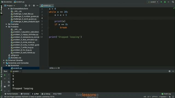Open Search Everywhere magnifier icon

(173, 2)
